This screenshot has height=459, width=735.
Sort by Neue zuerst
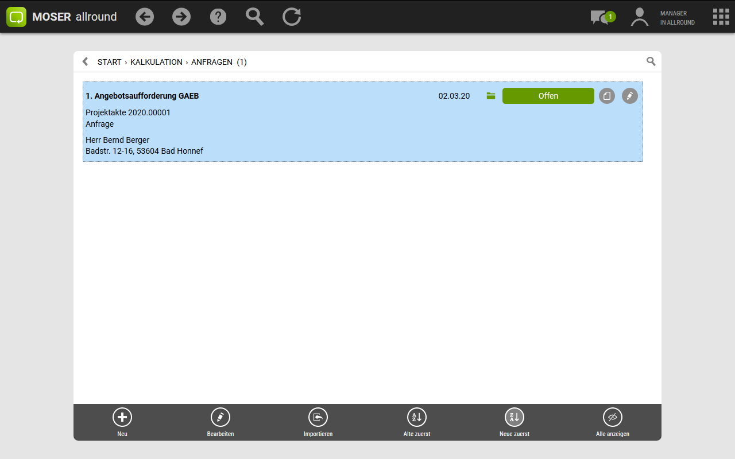(514, 422)
